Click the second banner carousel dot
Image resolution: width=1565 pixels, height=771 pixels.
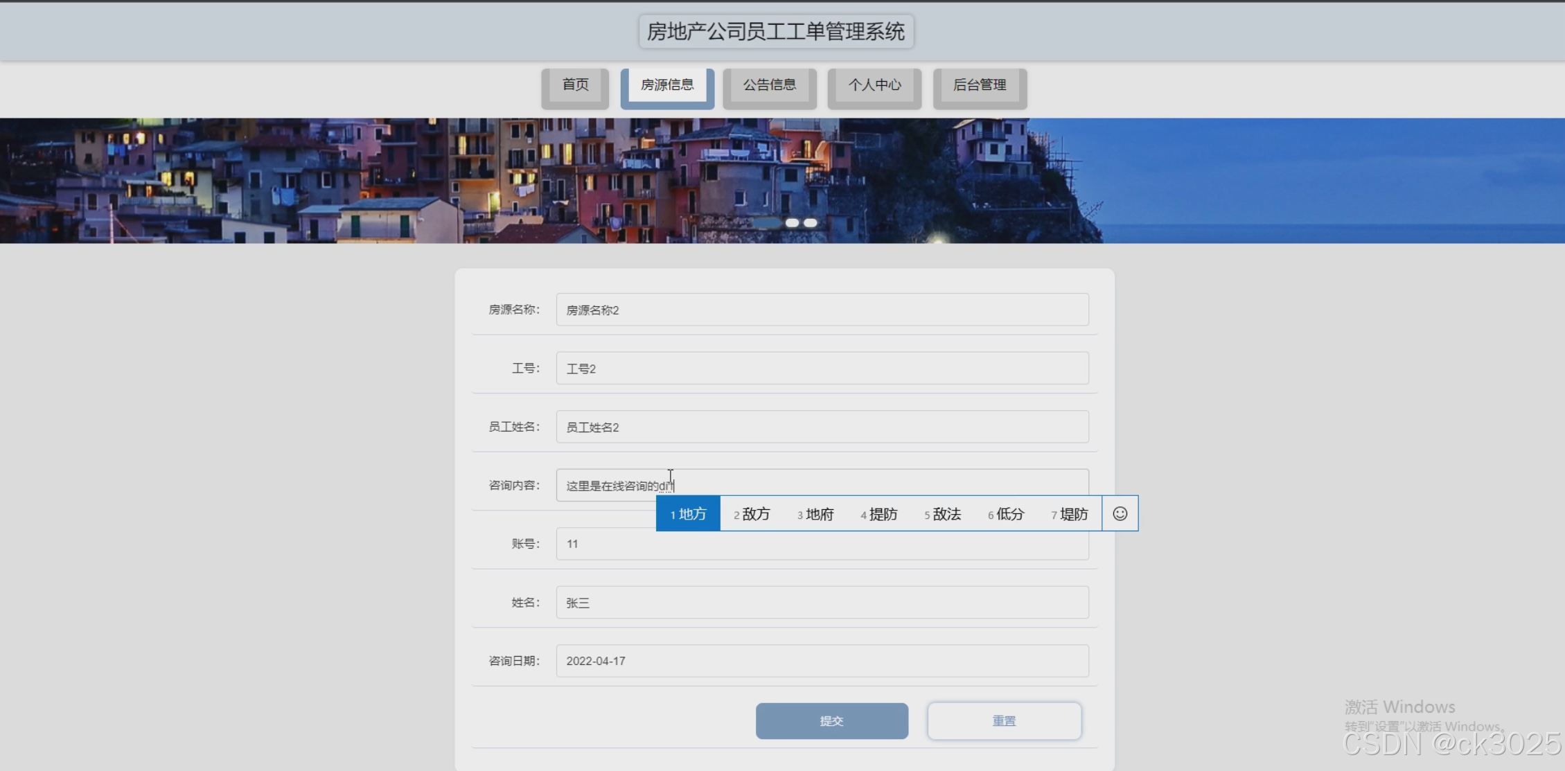(792, 223)
